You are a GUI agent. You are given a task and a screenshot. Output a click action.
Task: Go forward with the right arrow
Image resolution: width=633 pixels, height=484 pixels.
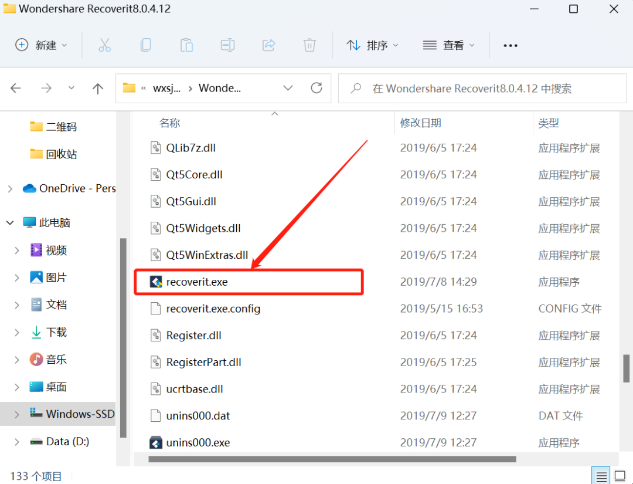[x=46, y=88]
